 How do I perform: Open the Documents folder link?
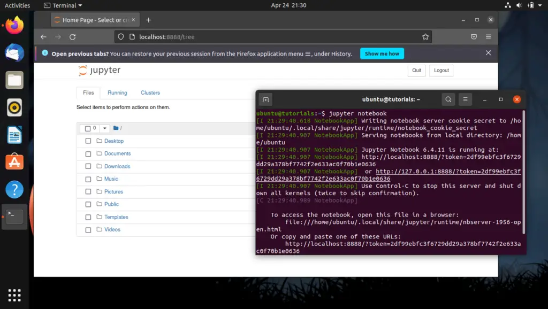(x=117, y=153)
